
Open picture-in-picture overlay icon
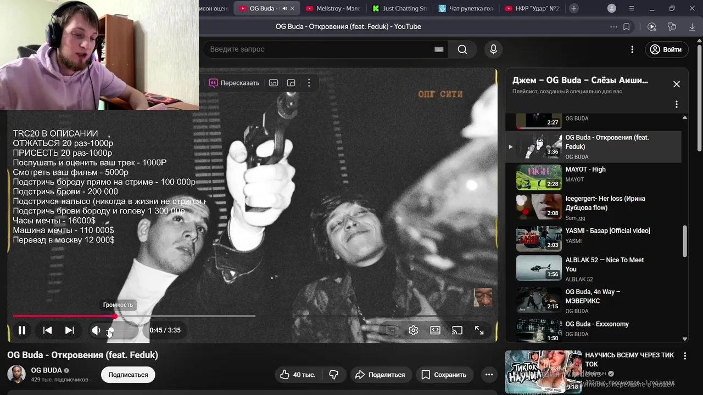pyautogui.click(x=291, y=83)
